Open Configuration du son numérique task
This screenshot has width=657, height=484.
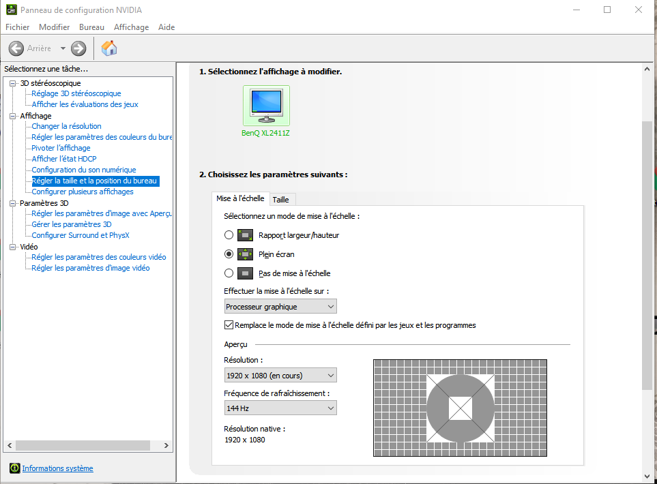click(84, 170)
